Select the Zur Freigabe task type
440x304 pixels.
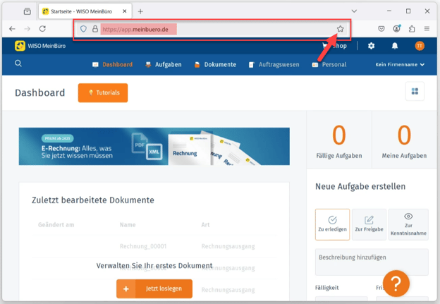(x=369, y=224)
